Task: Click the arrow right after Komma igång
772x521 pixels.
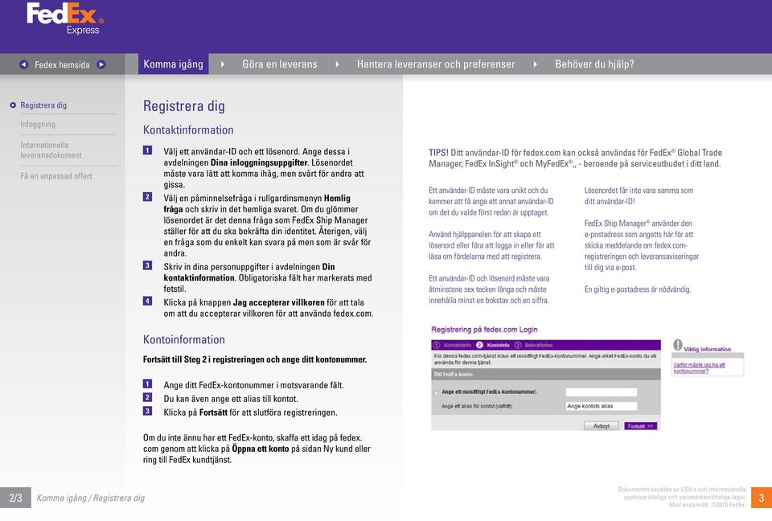Action: click(x=223, y=64)
